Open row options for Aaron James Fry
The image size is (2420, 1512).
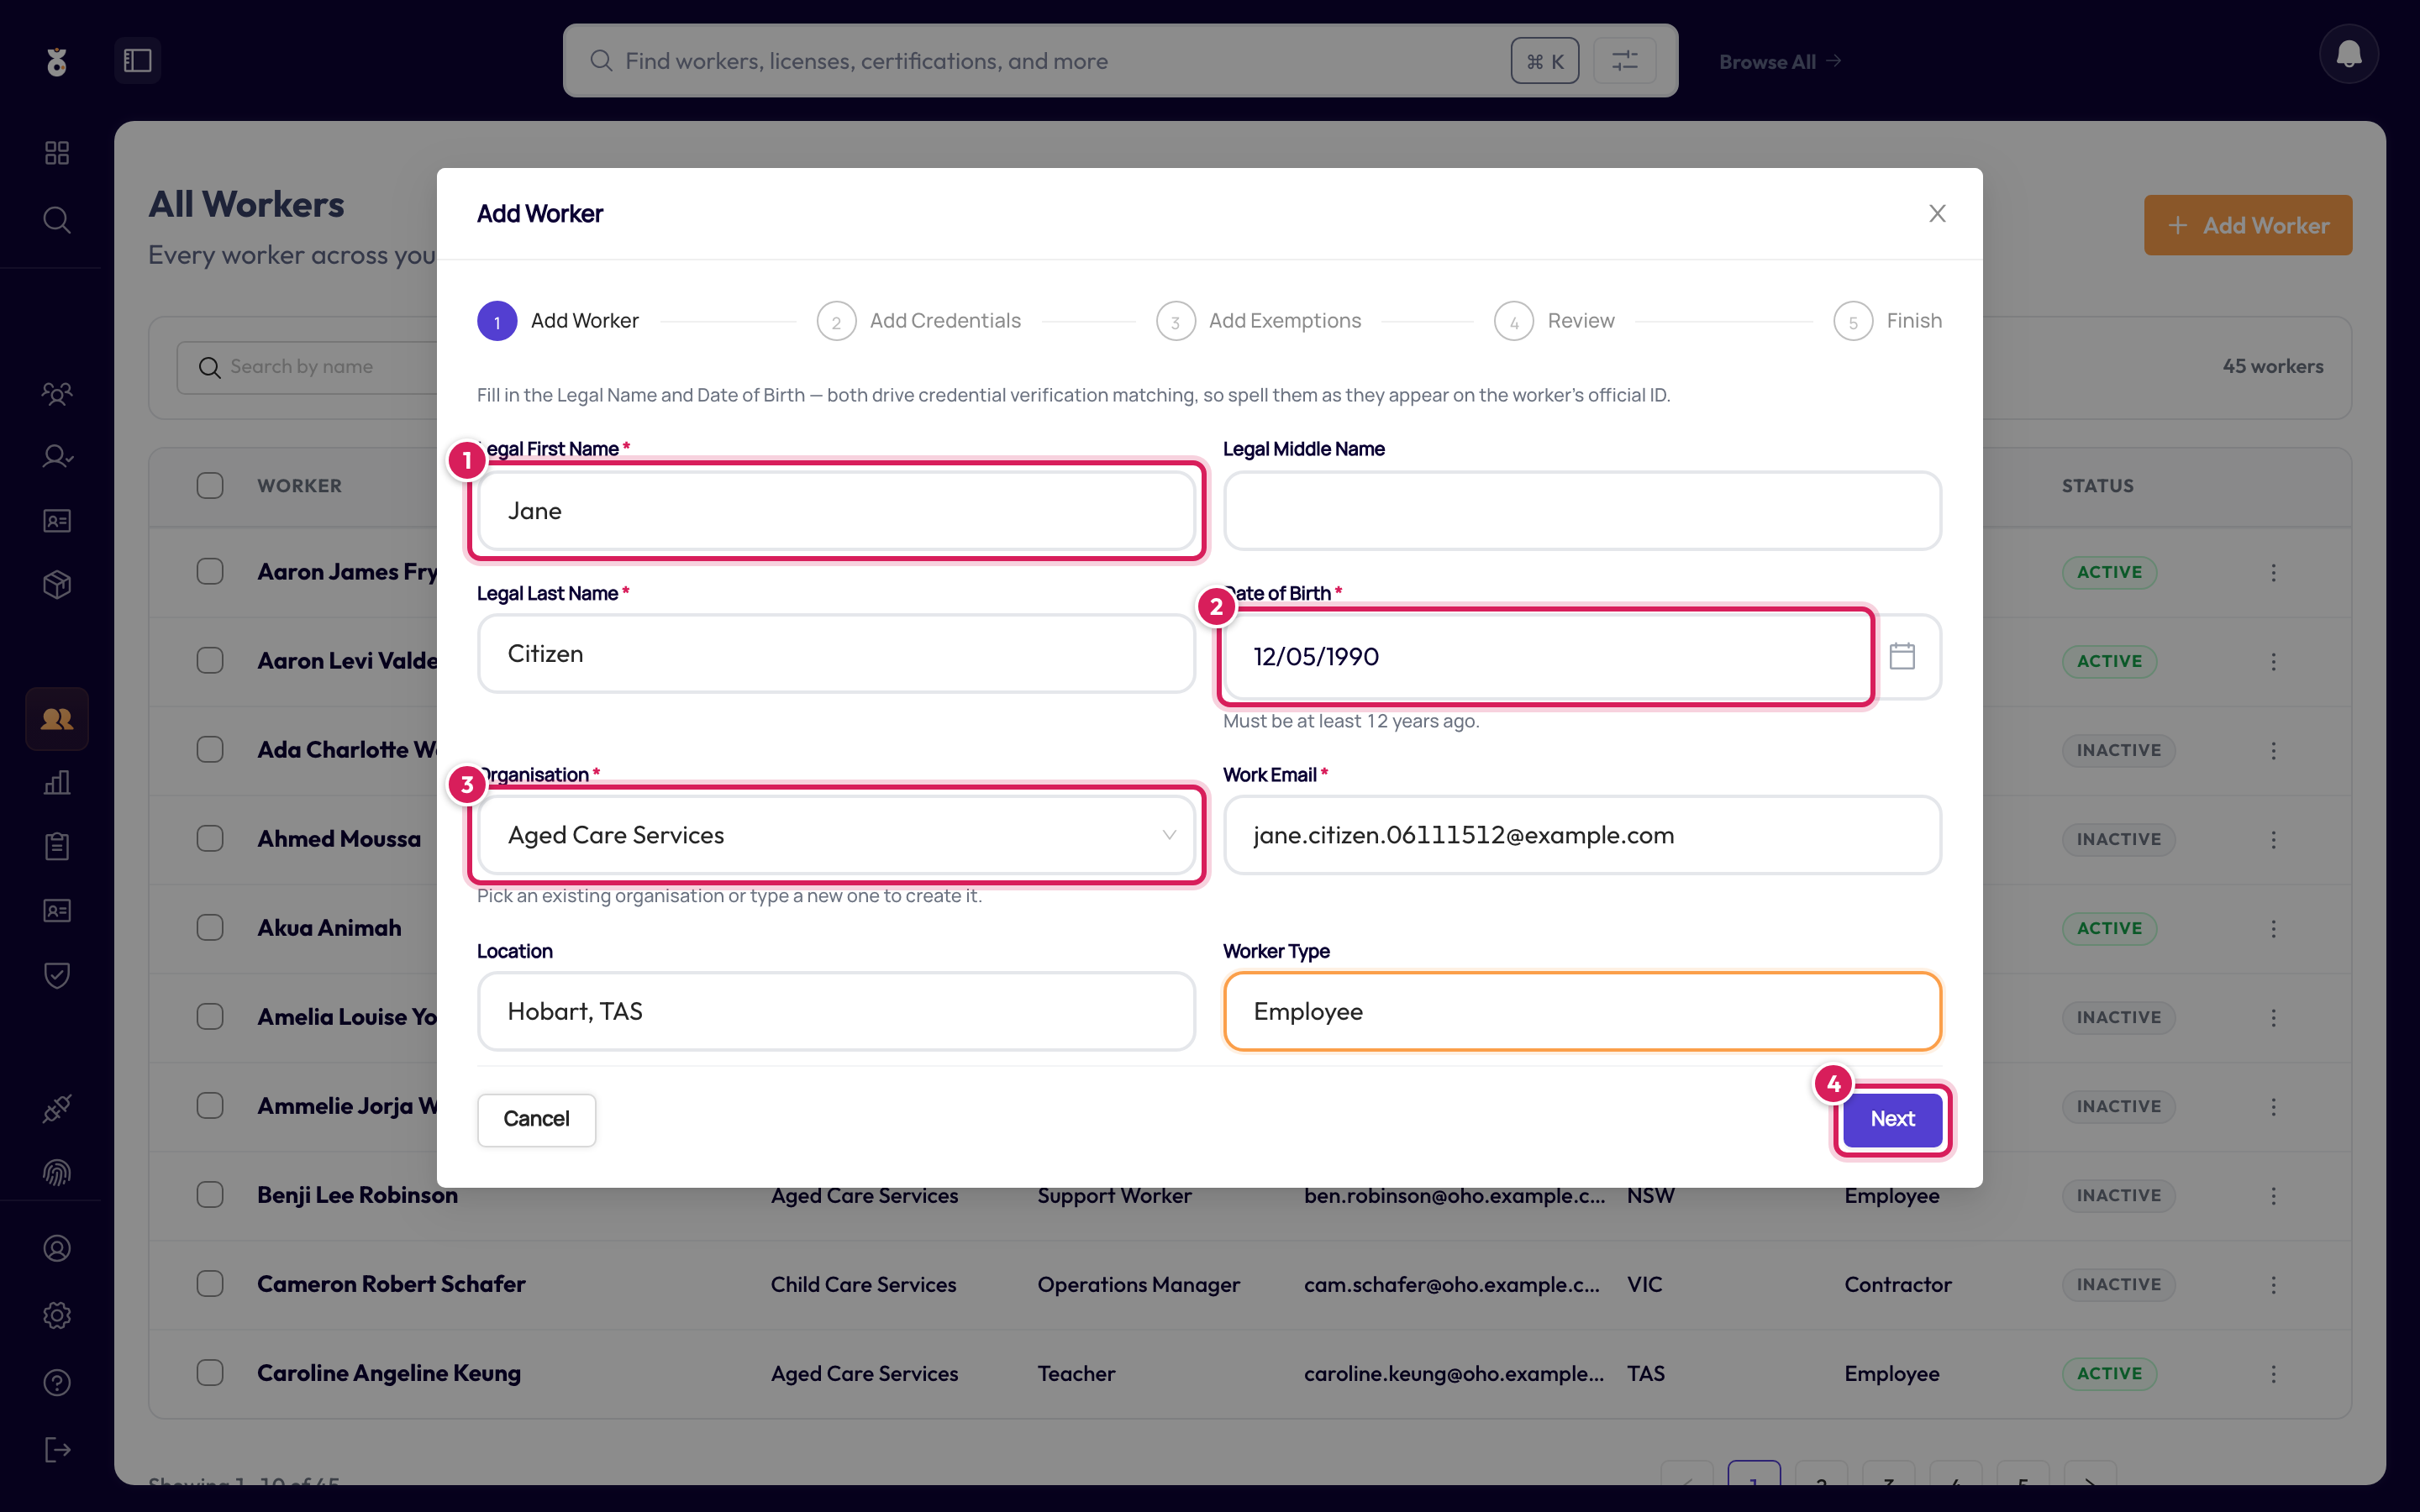point(2273,573)
